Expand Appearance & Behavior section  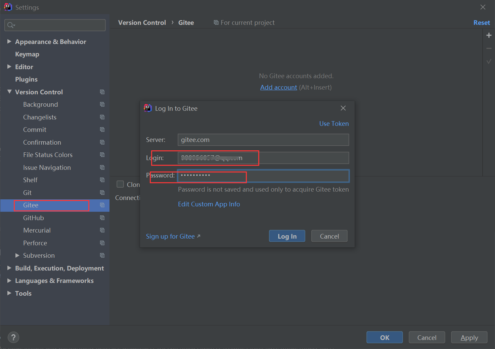click(x=9, y=41)
